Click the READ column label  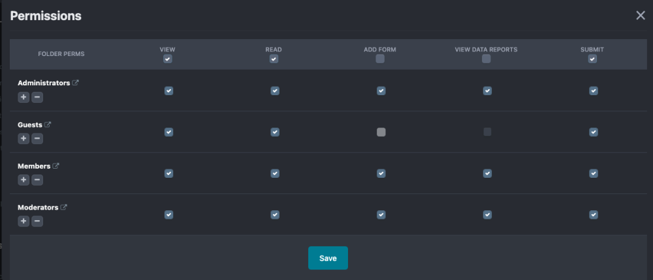274,49
